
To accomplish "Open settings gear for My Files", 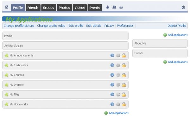I will (x=118, y=95).
